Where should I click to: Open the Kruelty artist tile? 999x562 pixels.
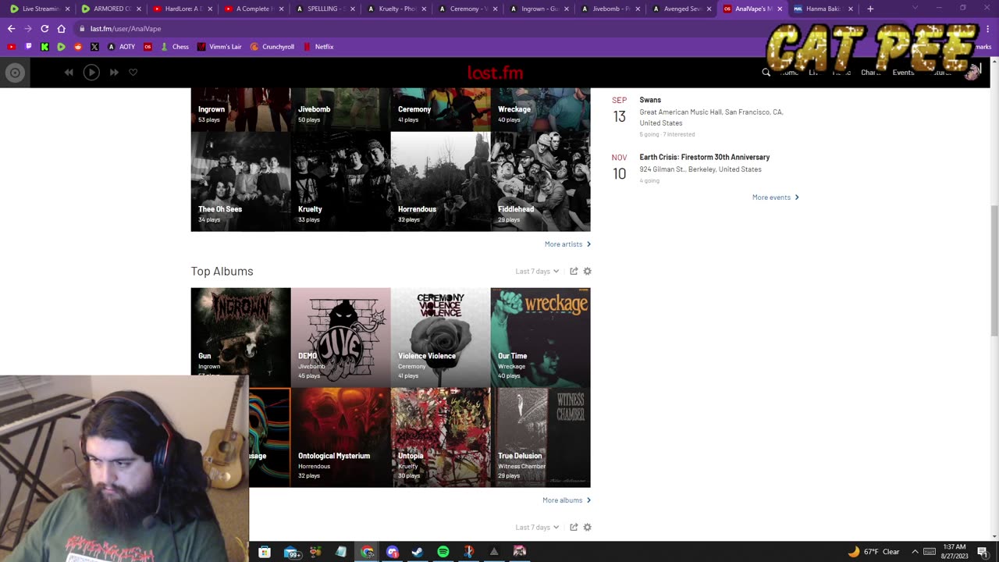click(340, 181)
